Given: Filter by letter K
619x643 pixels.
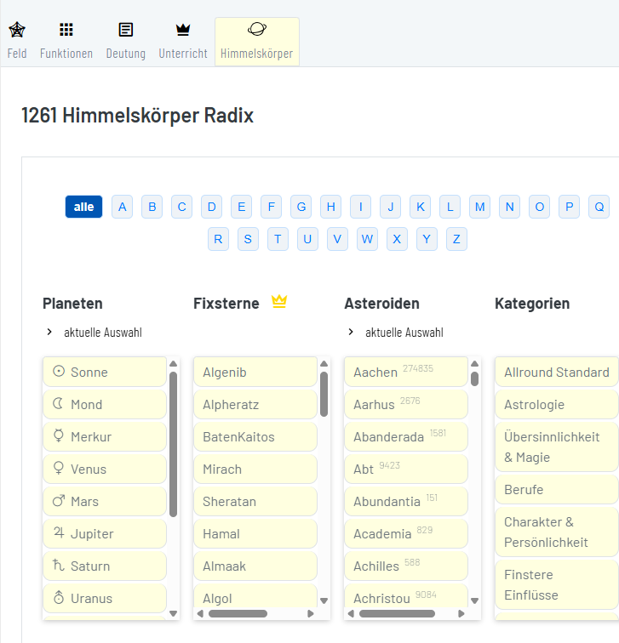Looking at the screenshot, I should (421, 207).
